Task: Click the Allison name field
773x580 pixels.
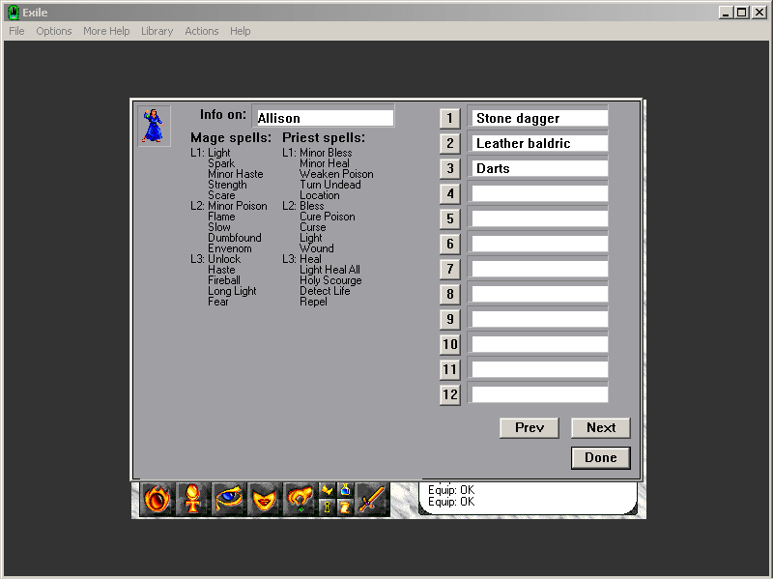Action: pos(324,118)
